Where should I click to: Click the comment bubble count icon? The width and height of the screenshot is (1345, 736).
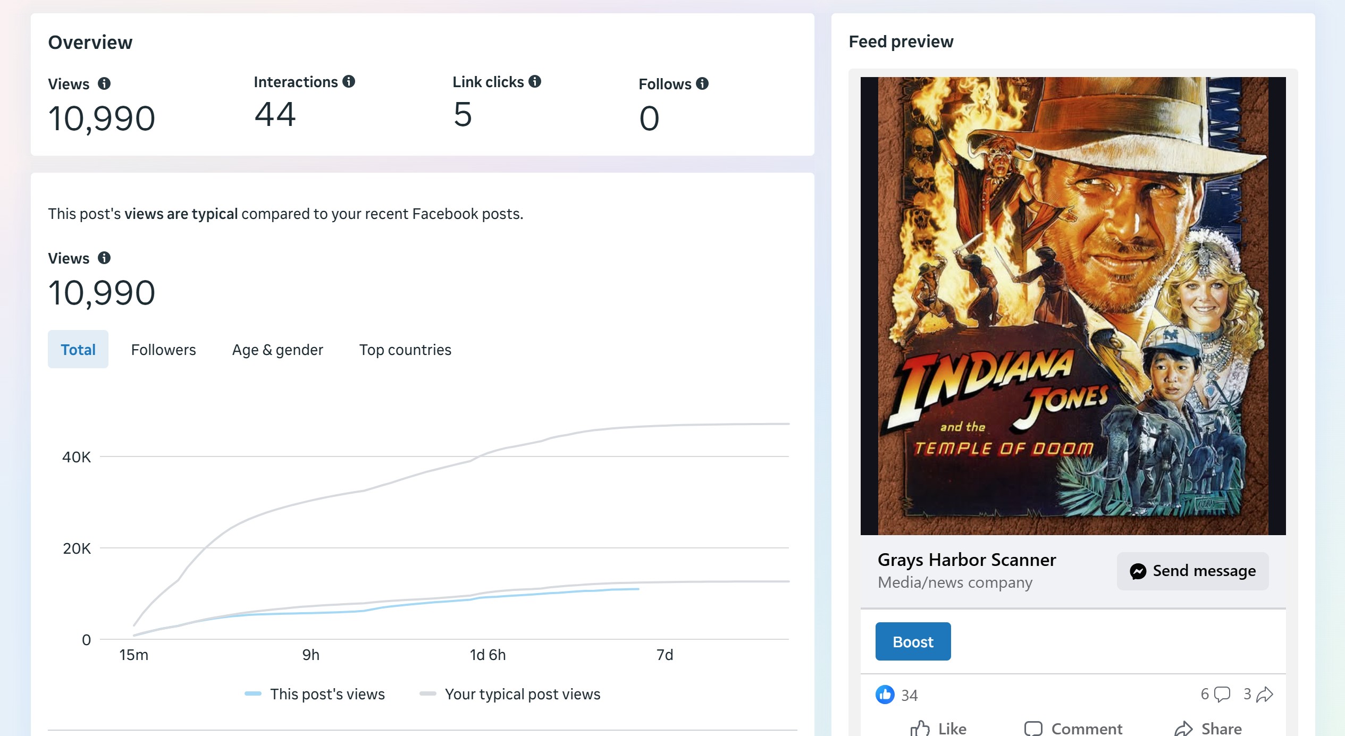(x=1222, y=694)
